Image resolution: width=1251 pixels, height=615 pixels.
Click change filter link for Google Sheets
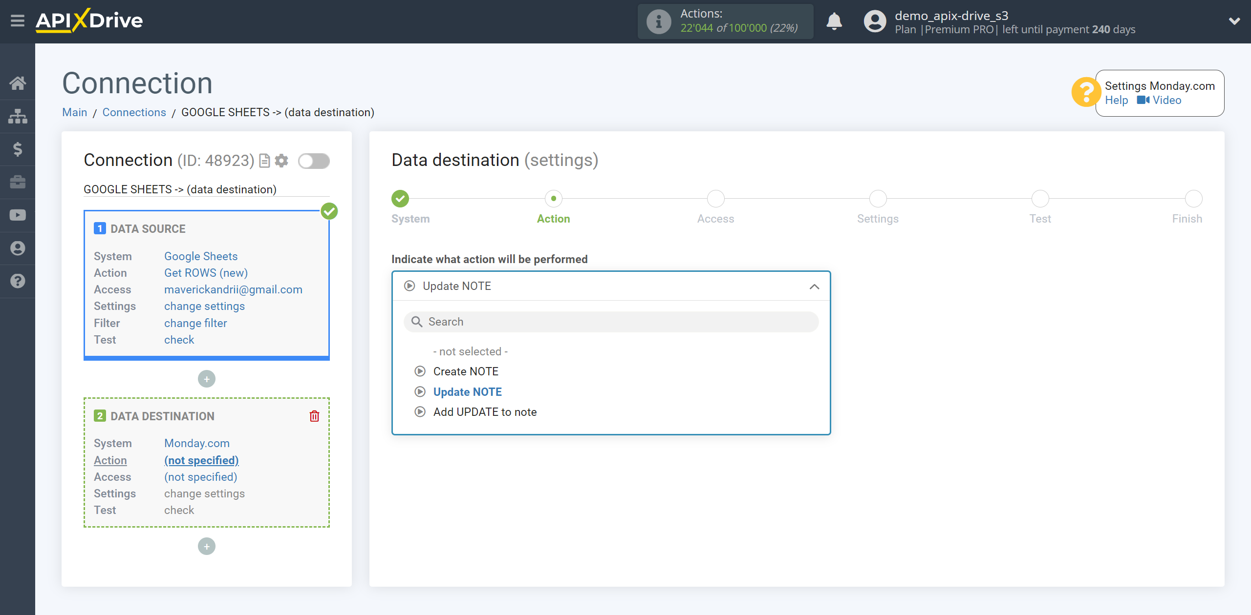point(194,323)
